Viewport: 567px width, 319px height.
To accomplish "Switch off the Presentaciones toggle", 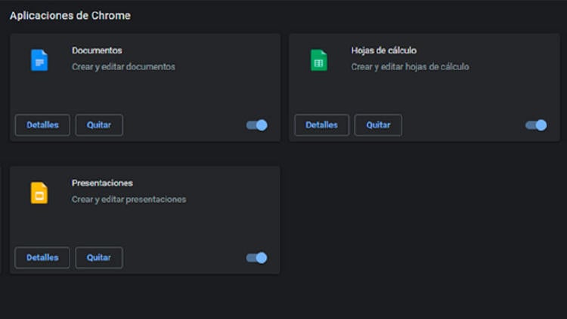I will click(x=257, y=258).
